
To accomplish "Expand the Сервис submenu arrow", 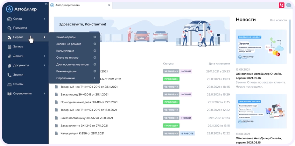I will click(45, 37).
